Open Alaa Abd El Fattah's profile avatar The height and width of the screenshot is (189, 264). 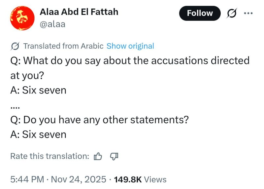[22, 18]
